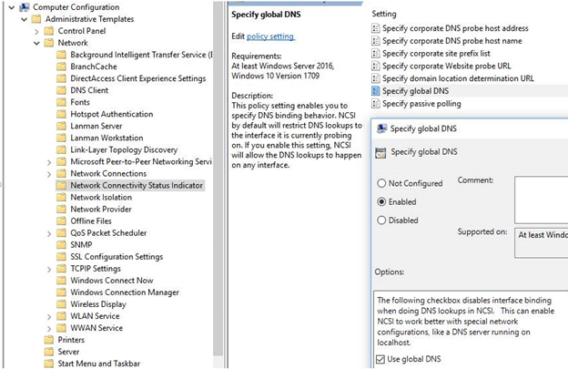Click the Lanman Server folder icon
Screen dimensions: 568x369
pos(61,126)
